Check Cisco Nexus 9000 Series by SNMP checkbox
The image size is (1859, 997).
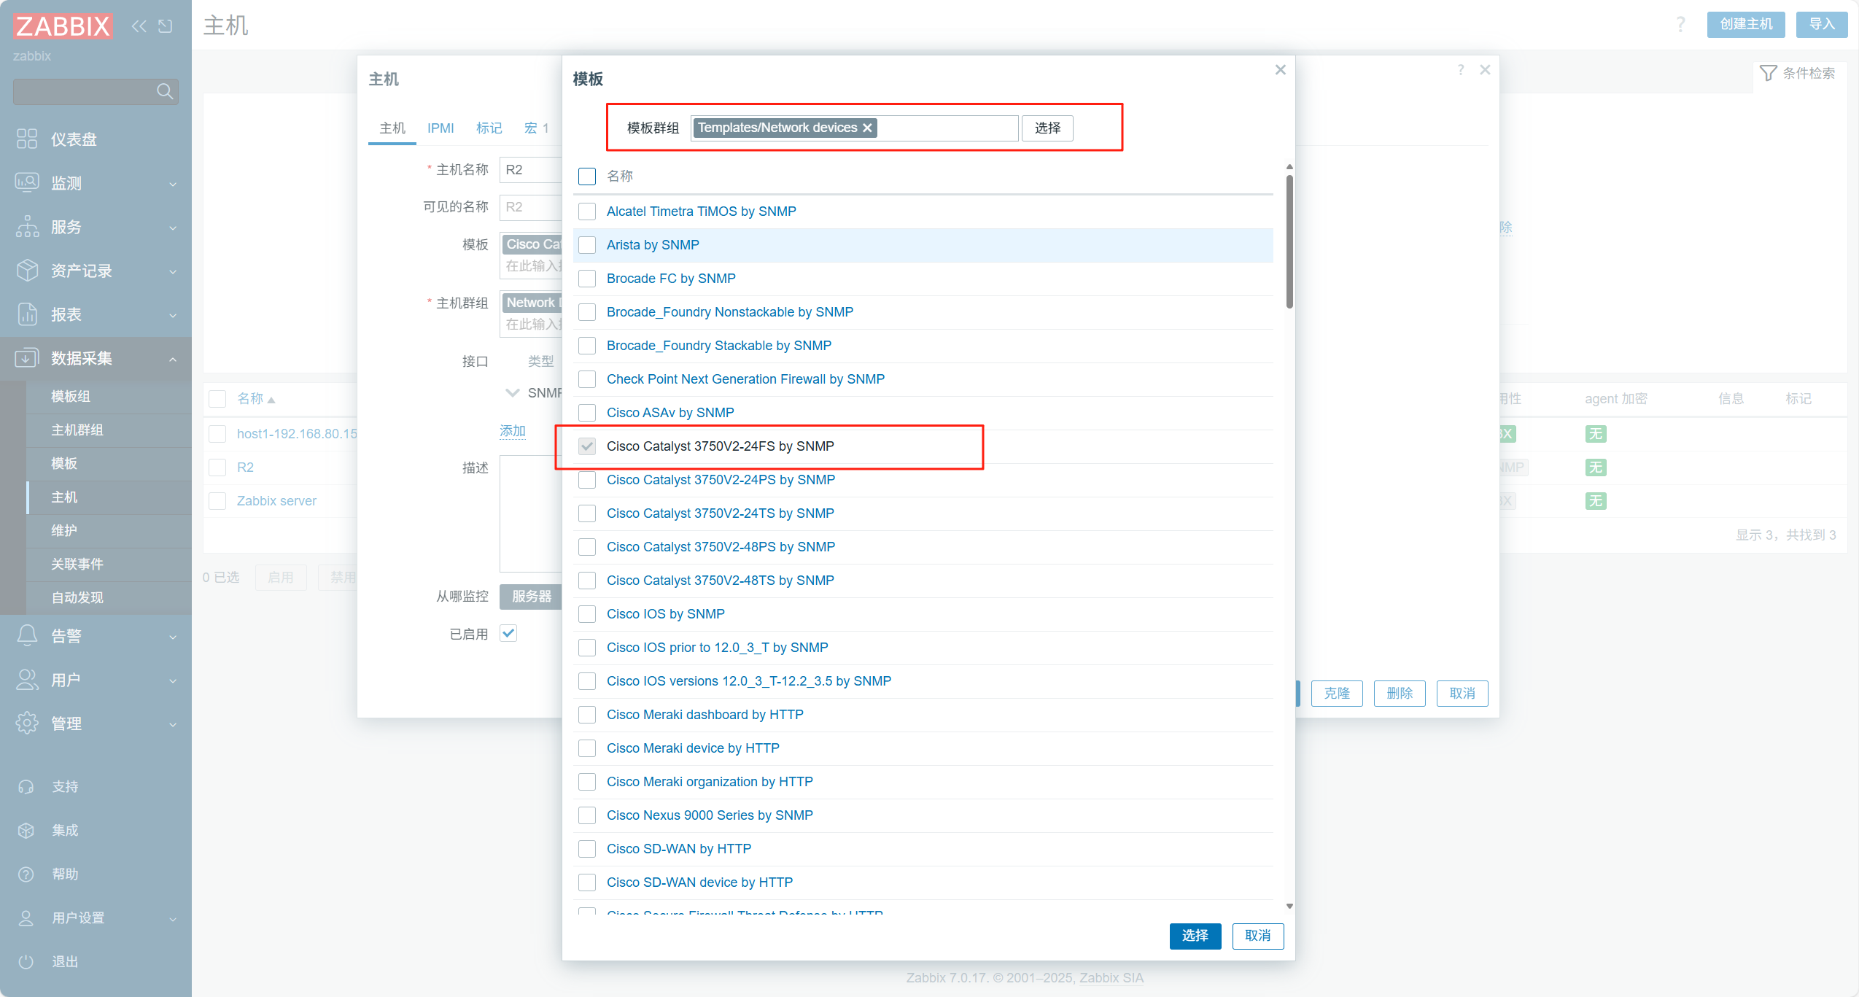click(x=587, y=815)
